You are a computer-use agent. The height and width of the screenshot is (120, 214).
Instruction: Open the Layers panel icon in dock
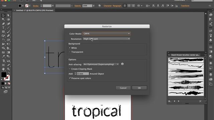click(x=211, y=75)
